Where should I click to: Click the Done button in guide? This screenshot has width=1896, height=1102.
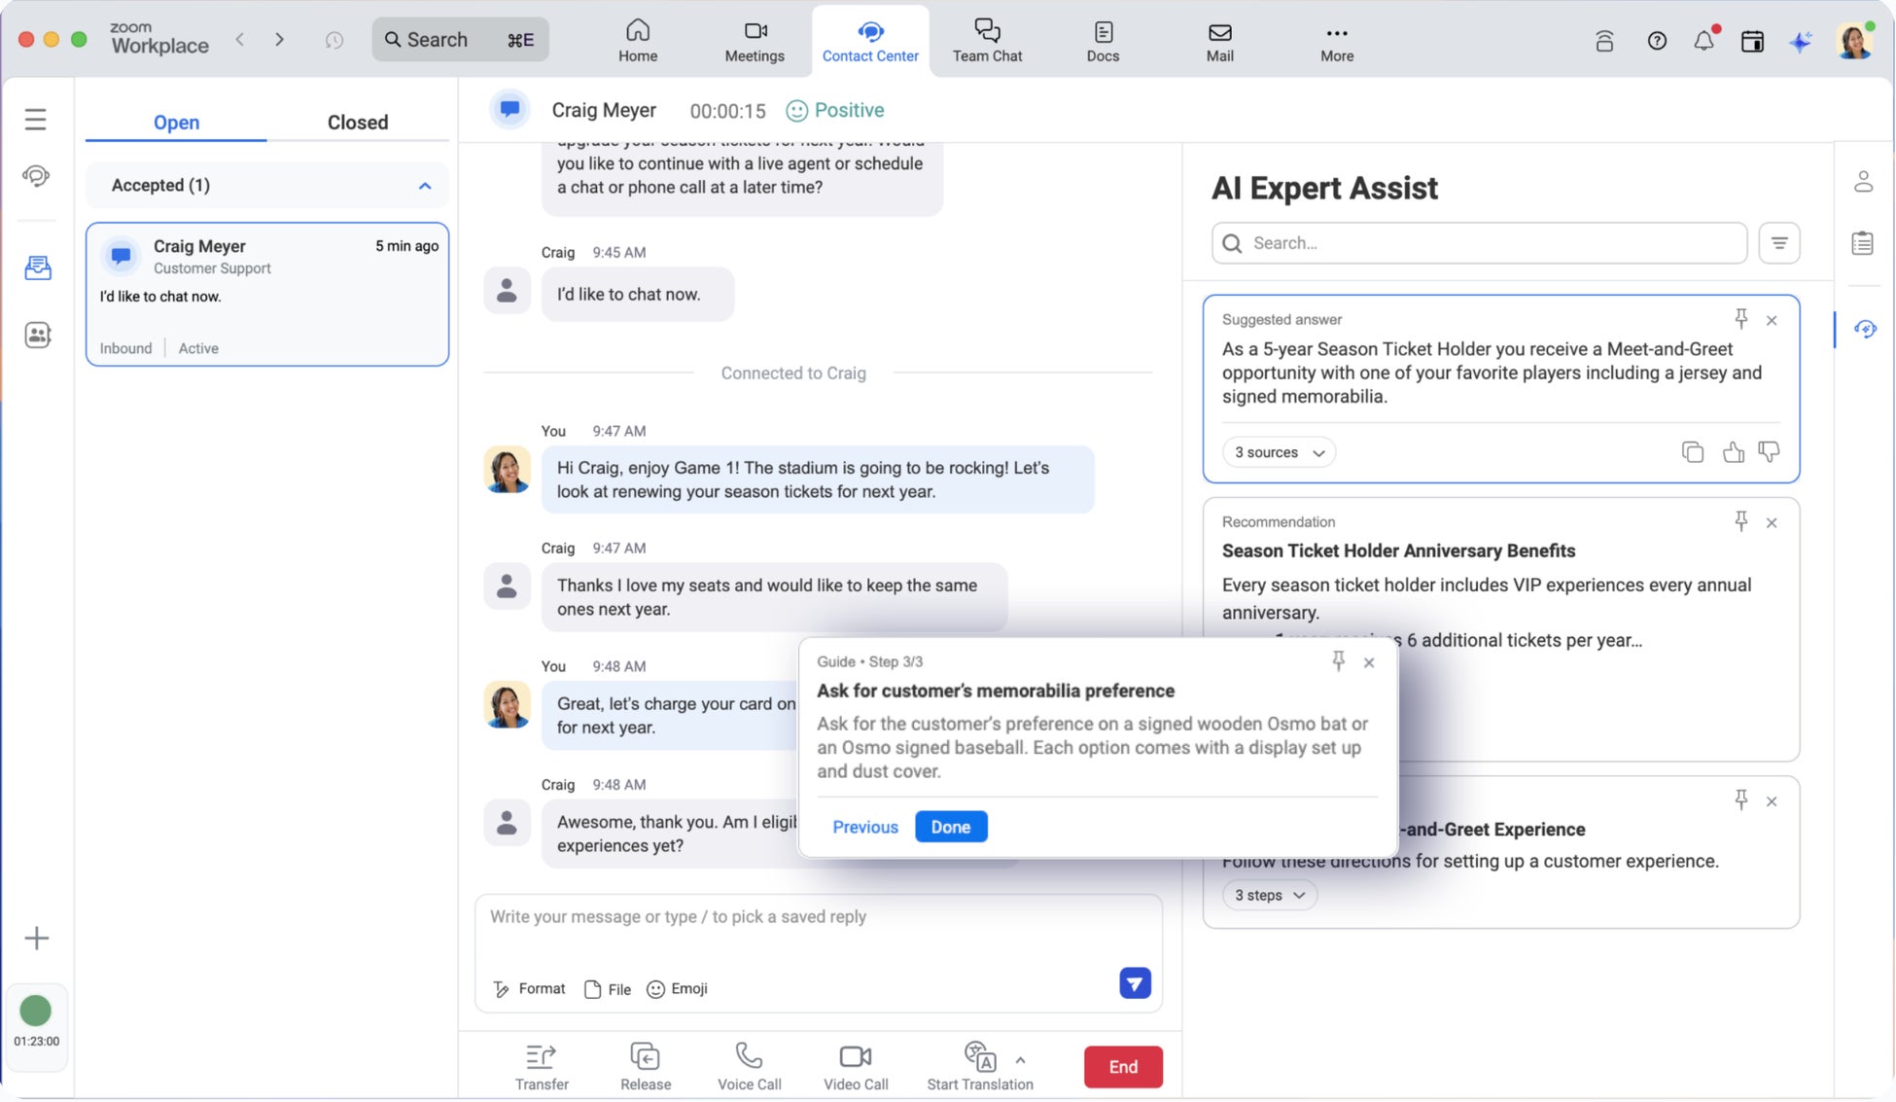[x=950, y=827]
